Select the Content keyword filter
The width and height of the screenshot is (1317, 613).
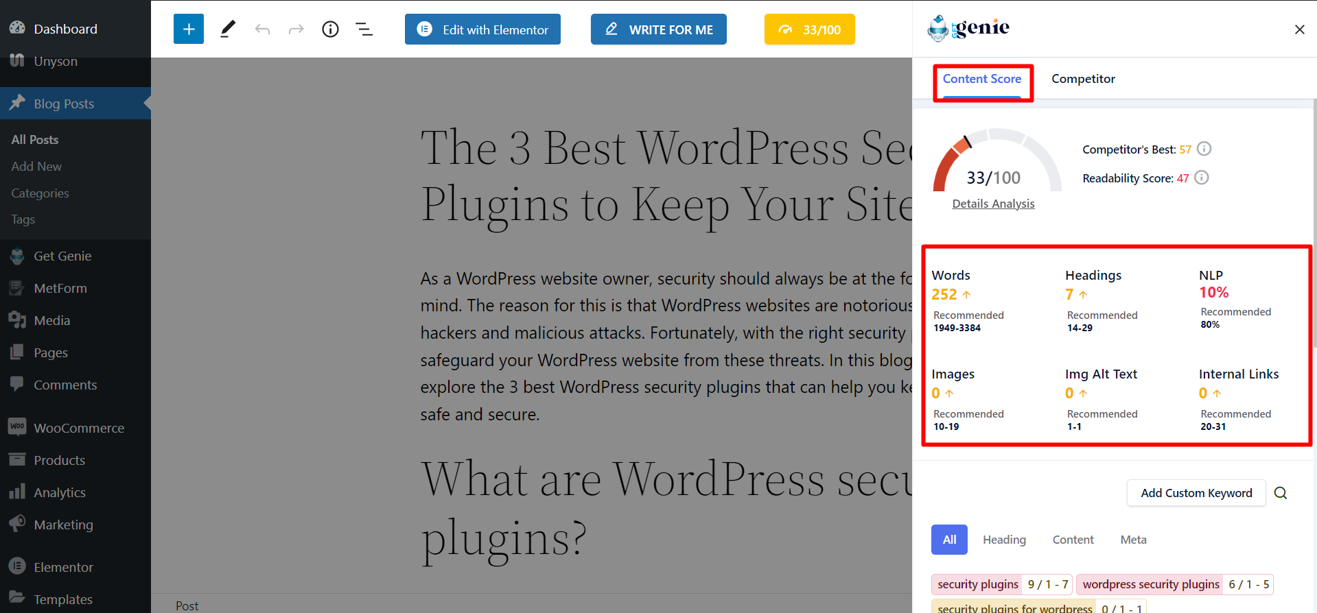click(x=1073, y=540)
